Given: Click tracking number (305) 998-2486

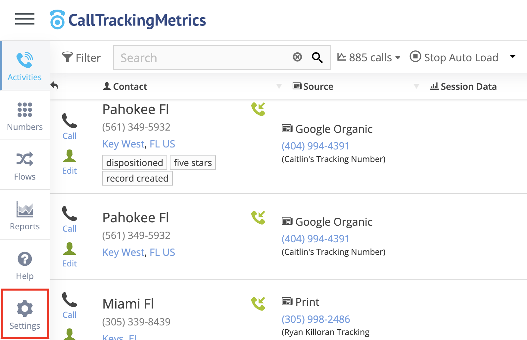Looking at the screenshot, I should [315, 319].
